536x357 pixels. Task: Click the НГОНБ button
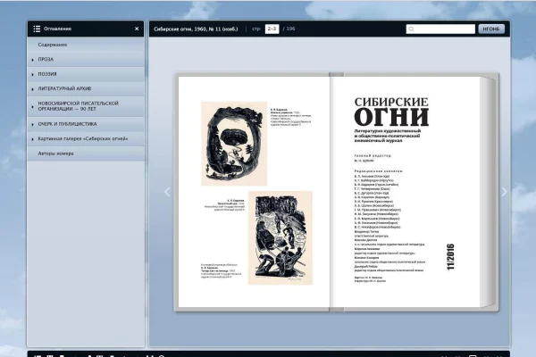(491, 29)
